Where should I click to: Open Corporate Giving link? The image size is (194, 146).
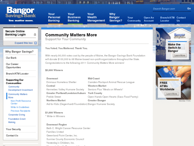(x=17, y=115)
